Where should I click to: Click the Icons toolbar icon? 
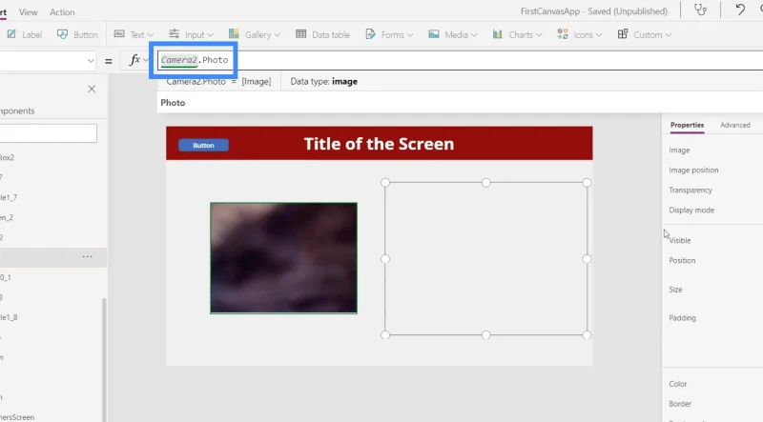click(563, 34)
